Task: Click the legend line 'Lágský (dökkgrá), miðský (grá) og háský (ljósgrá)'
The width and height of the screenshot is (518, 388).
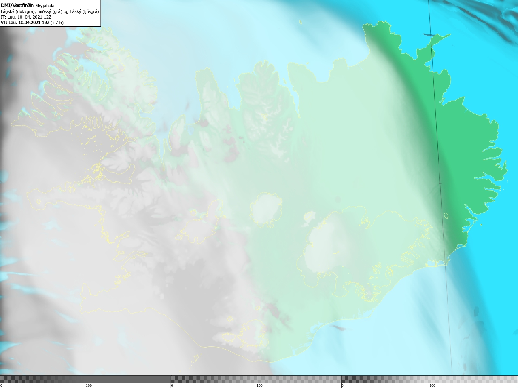Action: [50, 11]
